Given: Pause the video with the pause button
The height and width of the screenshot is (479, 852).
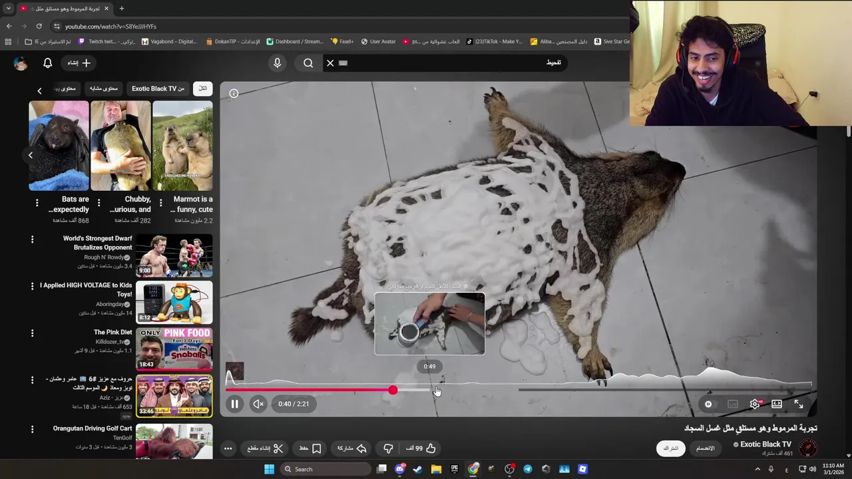Looking at the screenshot, I should [234, 404].
